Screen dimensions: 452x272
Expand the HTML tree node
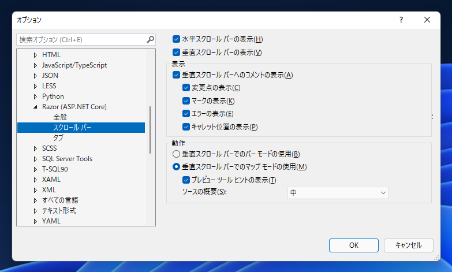(35, 55)
